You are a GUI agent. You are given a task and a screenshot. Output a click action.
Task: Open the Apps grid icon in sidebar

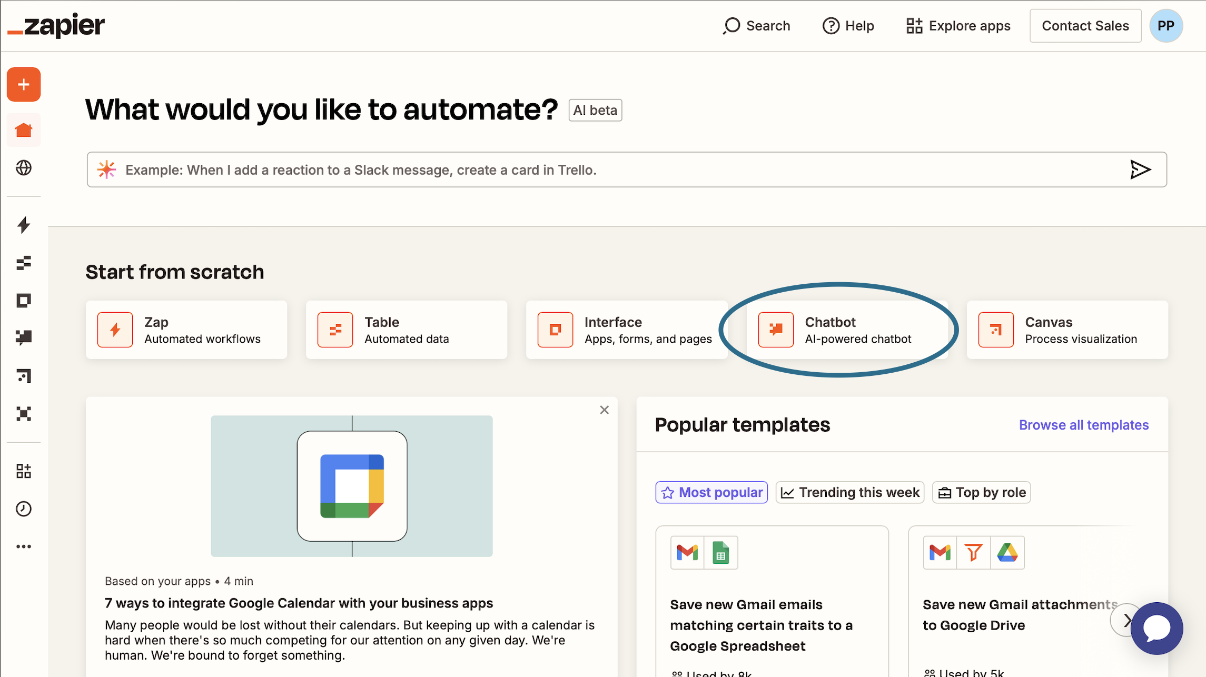(x=24, y=471)
